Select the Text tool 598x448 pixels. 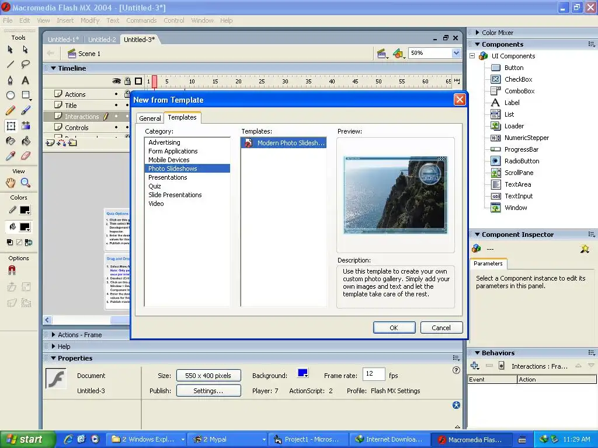[x=25, y=80]
